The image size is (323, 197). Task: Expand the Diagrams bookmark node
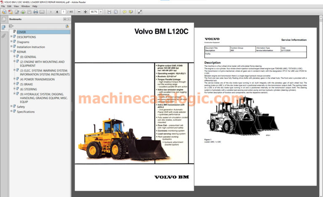(x=11, y=41)
